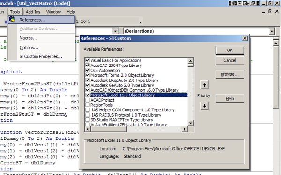Open the (Declarations) procedure dropdown
This screenshot has width=281, height=175.
point(272,31)
